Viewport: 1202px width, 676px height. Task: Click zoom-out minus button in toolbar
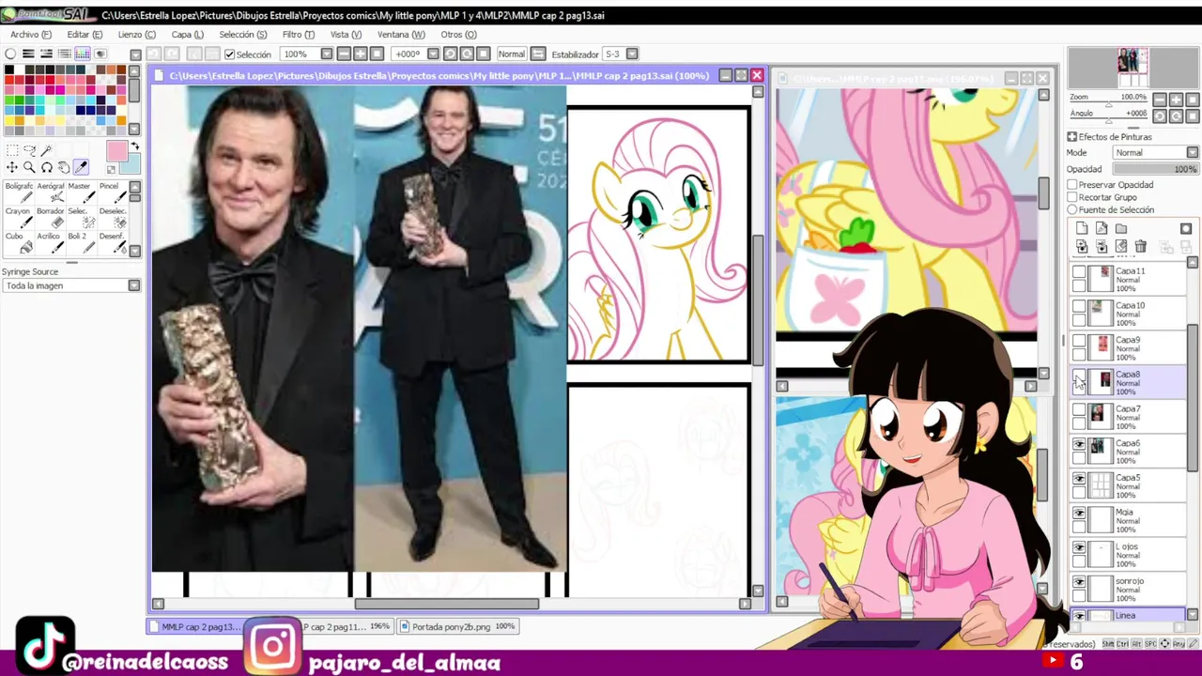[344, 54]
